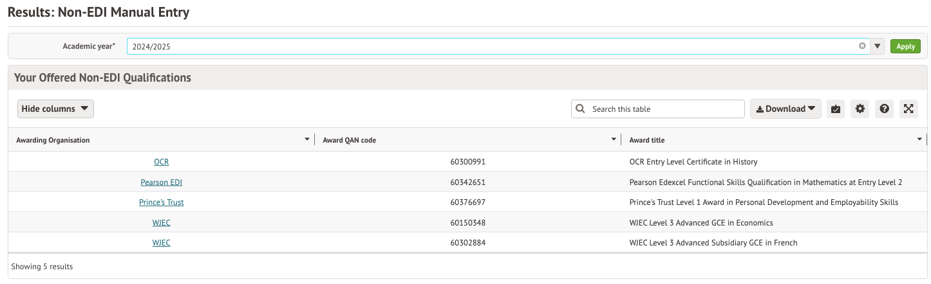931x284 pixels.
Task: Open Award QAN code column sort arrow
Action: tap(614, 140)
